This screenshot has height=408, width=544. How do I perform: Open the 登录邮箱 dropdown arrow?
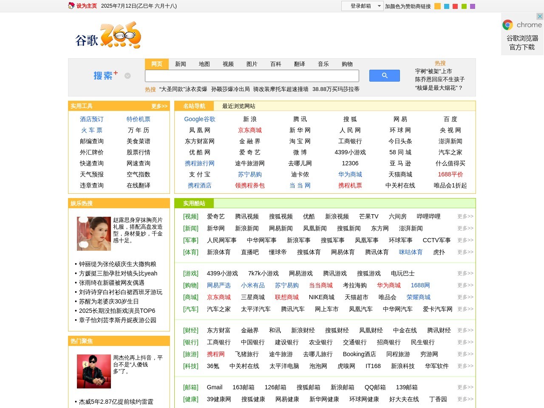point(380,6)
